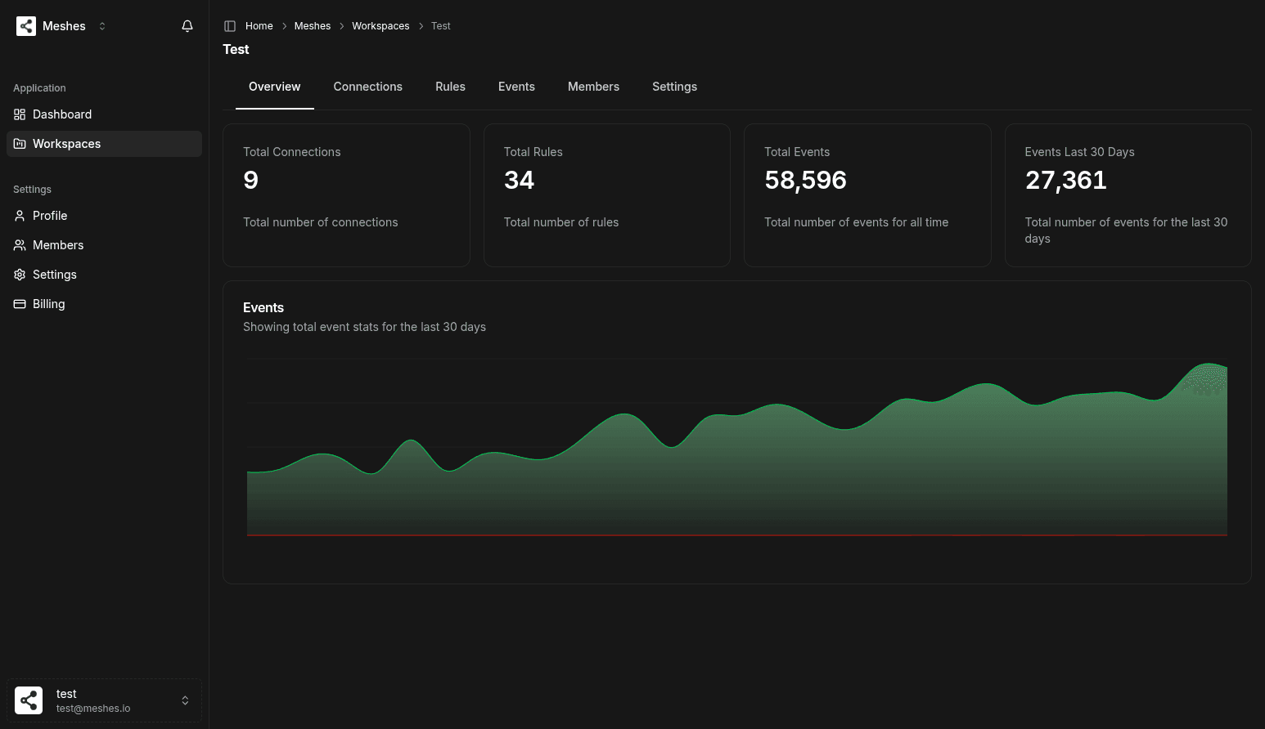Click the Meshes breadcrumb link
This screenshot has width=1265, height=729.
point(313,25)
